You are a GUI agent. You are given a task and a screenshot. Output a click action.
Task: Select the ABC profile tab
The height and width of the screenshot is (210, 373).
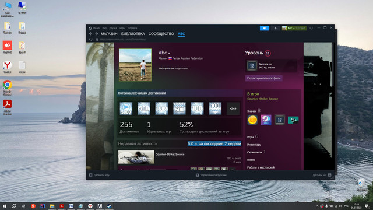click(181, 34)
